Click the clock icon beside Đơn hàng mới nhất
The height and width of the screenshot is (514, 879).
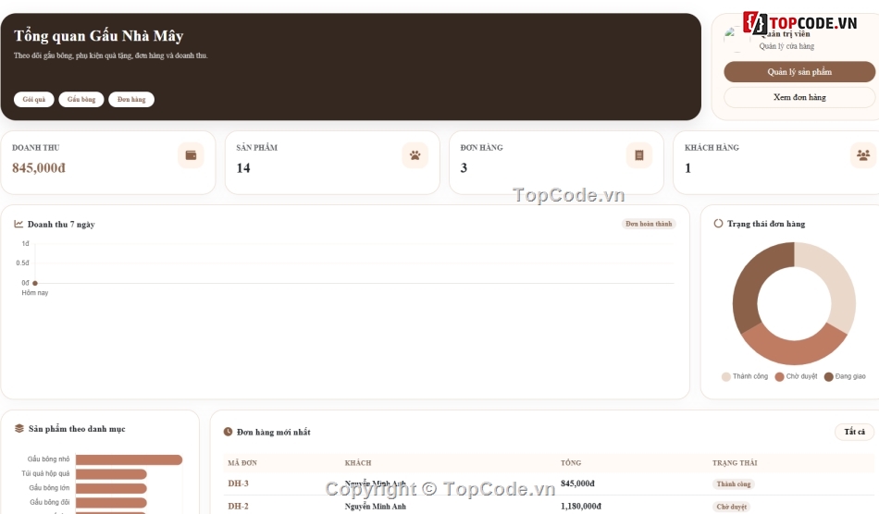coord(229,432)
